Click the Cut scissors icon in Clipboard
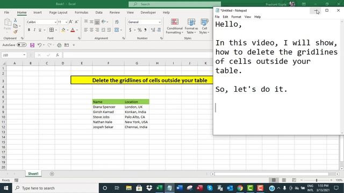Image resolution: width=344 pixels, height=193 pixels. [16, 20]
